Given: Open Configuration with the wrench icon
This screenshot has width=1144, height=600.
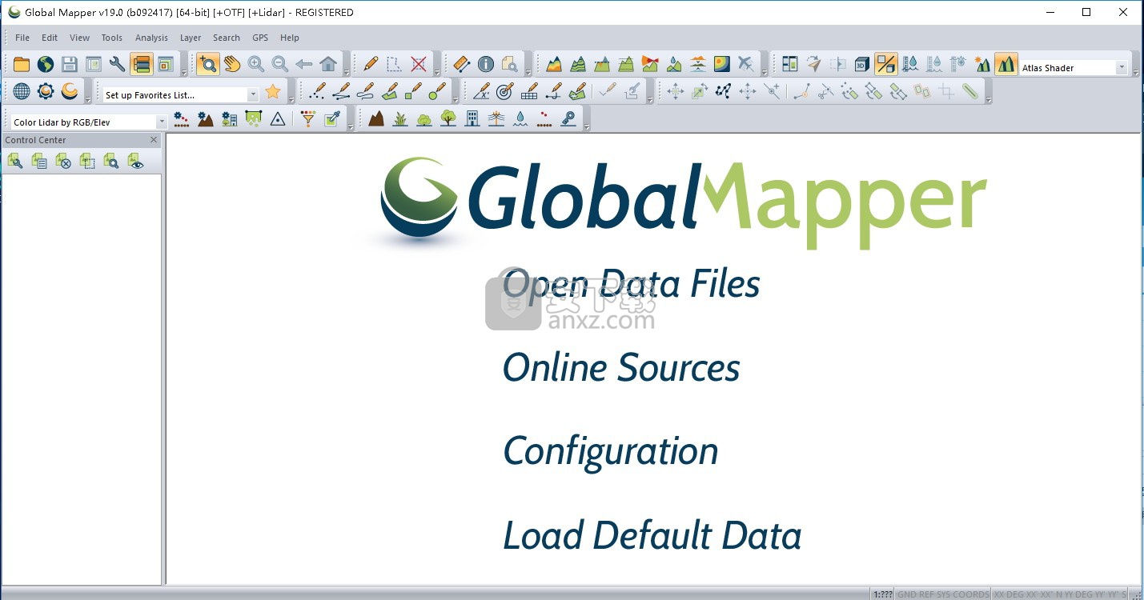Looking at the screenshot, I should [118, 65].
